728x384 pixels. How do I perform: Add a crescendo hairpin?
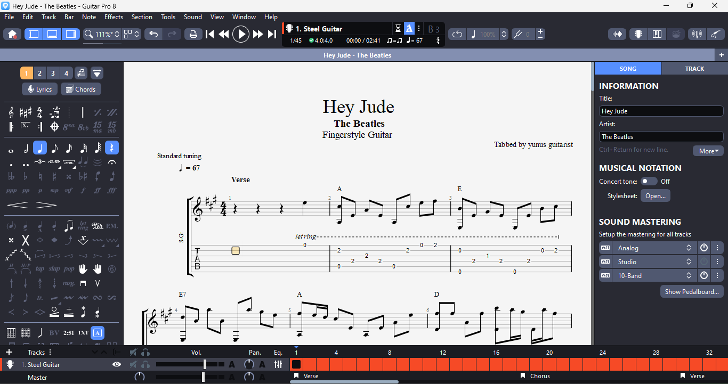pos(18,205)
